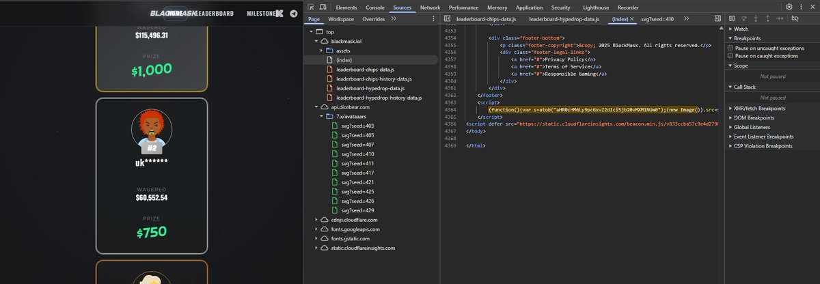Open the Recorder panel
Viewport: 820px width, 284px height.
pos(628,7)
